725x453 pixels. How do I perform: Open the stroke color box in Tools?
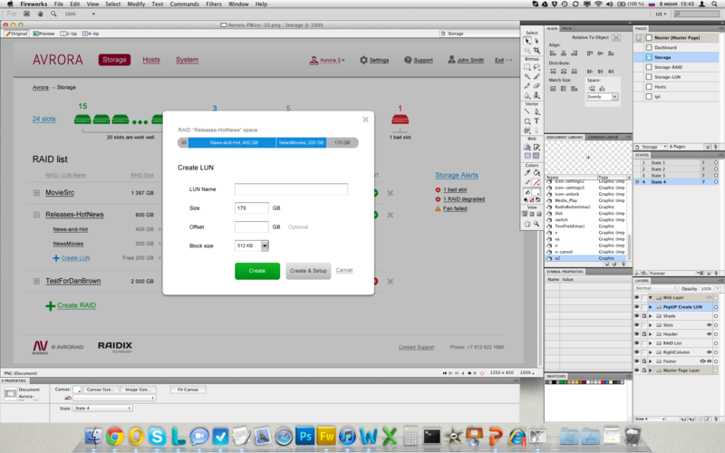(x=536, y=182)
